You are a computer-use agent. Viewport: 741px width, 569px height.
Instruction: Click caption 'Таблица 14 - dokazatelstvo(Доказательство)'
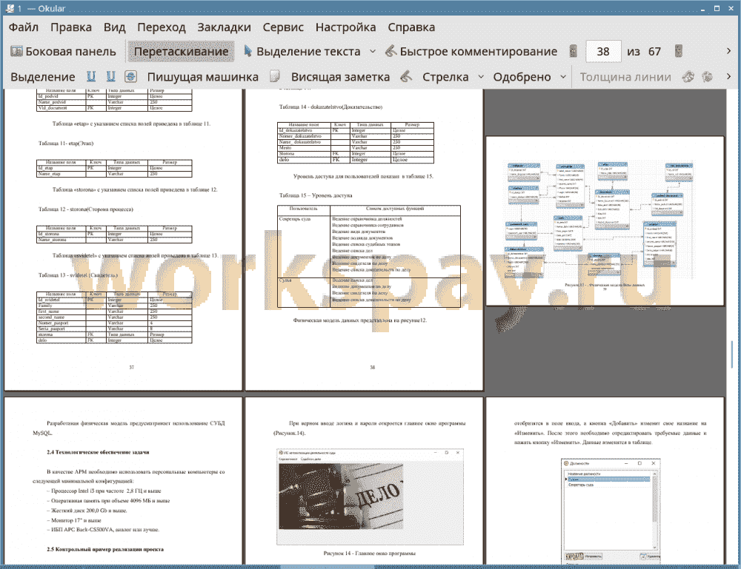click(330, 107)
